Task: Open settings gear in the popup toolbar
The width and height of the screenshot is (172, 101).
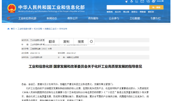Action: pos(91,41)
